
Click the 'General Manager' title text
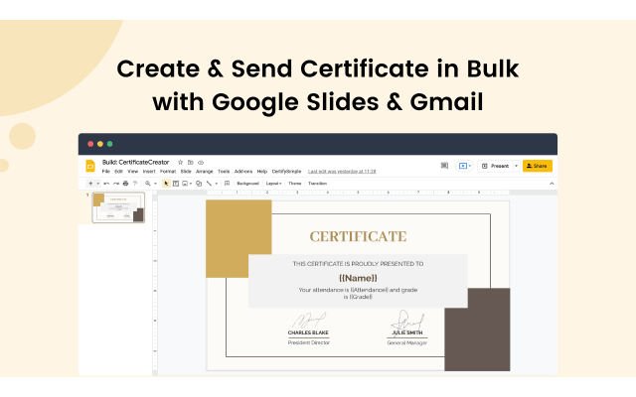pos(407,342)
